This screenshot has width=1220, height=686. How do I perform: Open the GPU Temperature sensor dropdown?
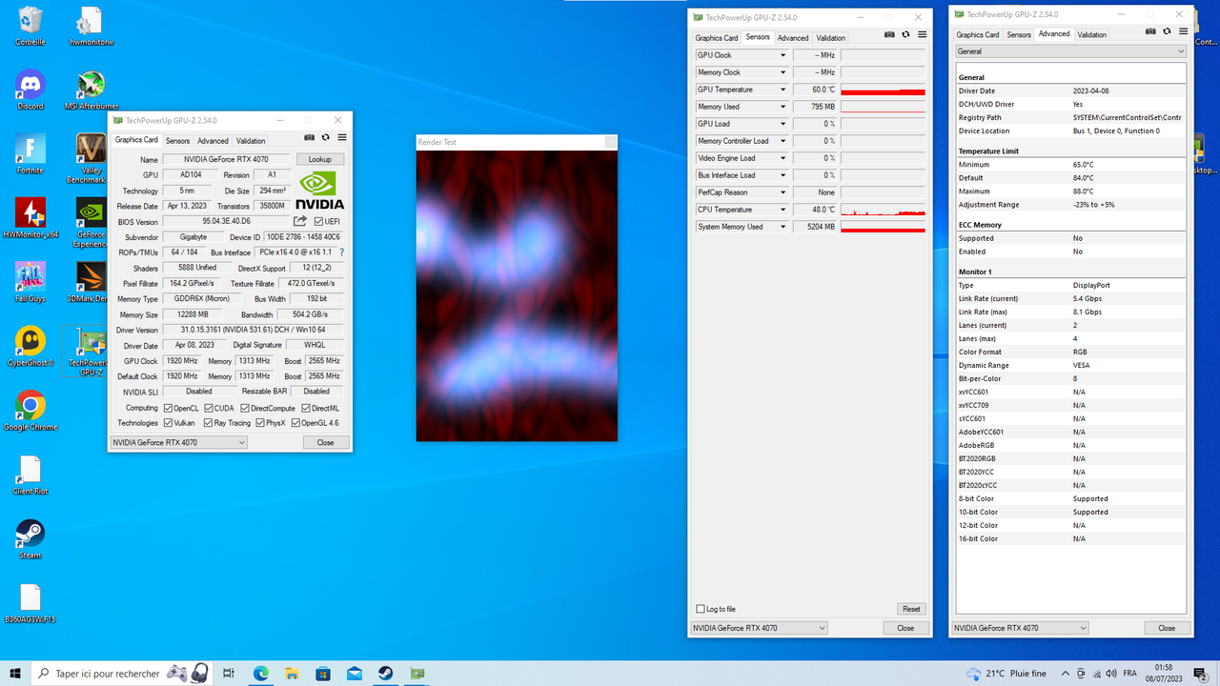(x=783, y=90)
